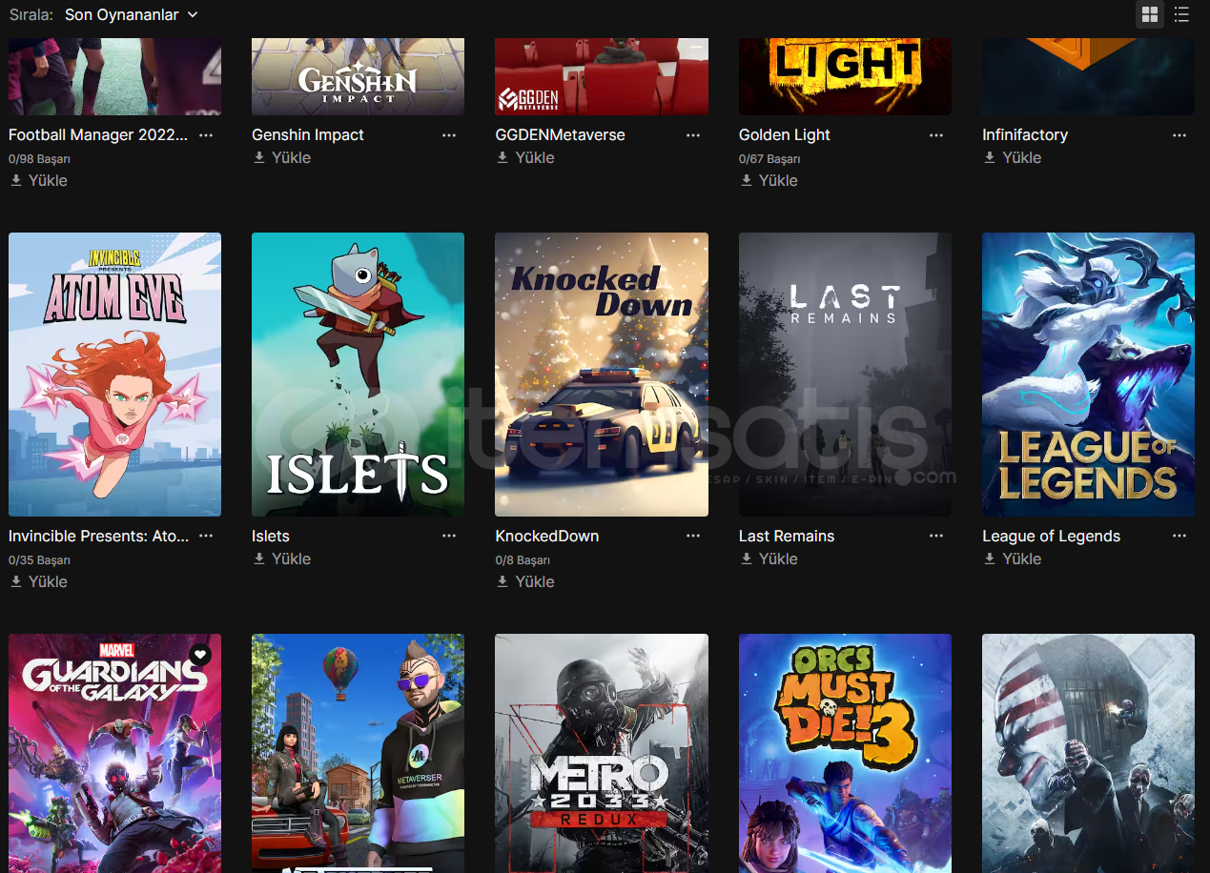
Task: Open the three-dot menu for Football Manager 2022
Action: [206, 135]
